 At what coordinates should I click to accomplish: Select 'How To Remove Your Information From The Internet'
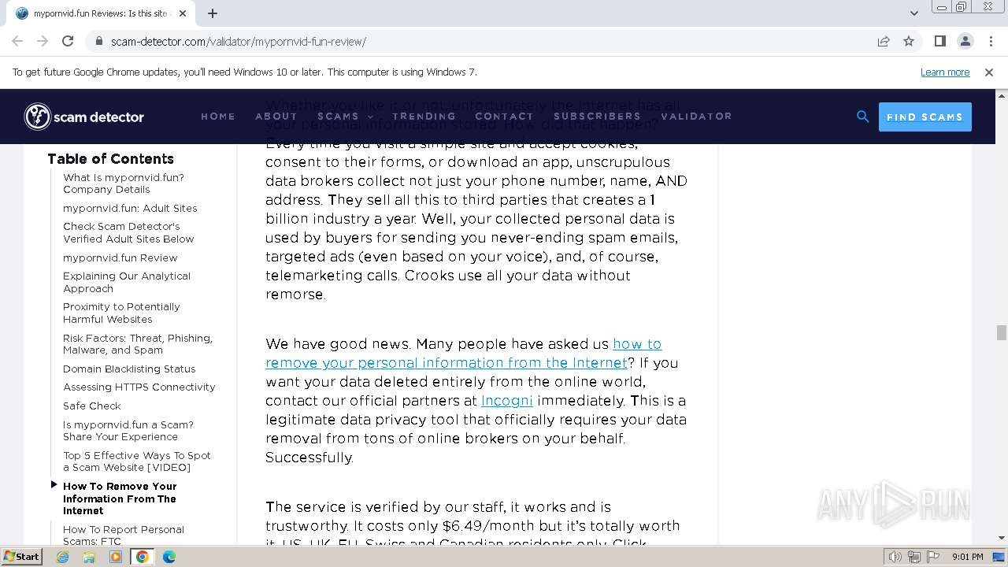tap(120, 498)
